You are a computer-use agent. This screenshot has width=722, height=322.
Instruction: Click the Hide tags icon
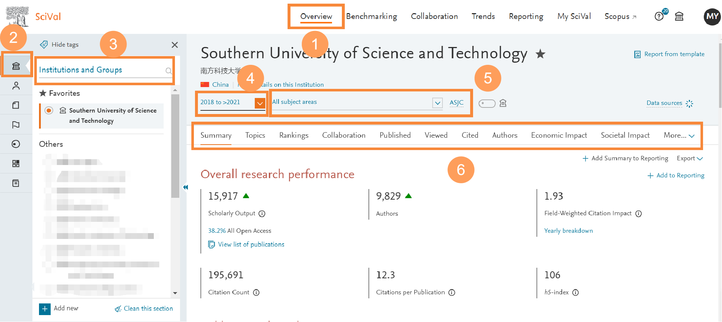(x=44, y=44)
